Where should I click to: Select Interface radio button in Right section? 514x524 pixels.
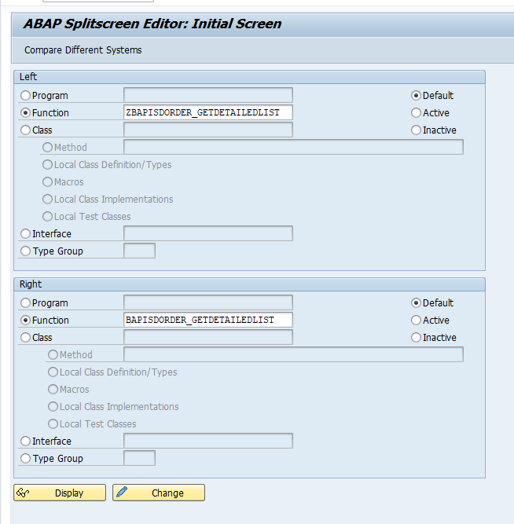tap(26, 442)
